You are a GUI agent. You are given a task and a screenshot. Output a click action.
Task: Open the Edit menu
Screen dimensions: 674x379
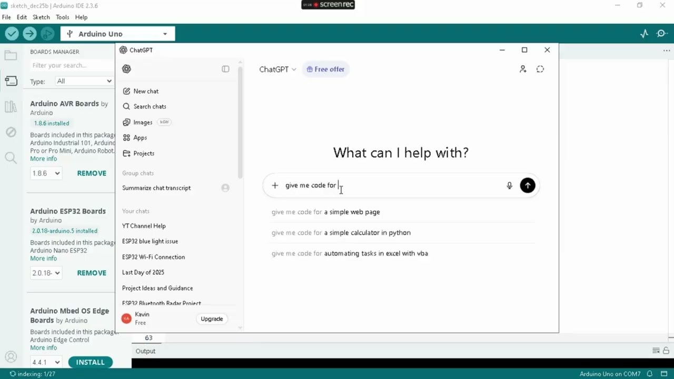[22, 17]
